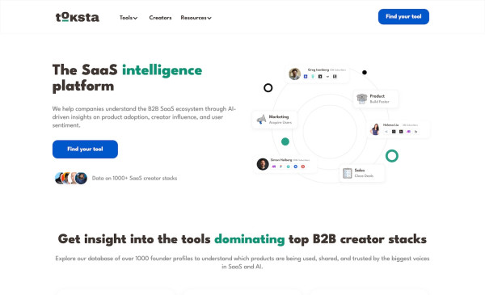Expand the Resources dropdown menu

pyautogui.click(x=196, y=18)
